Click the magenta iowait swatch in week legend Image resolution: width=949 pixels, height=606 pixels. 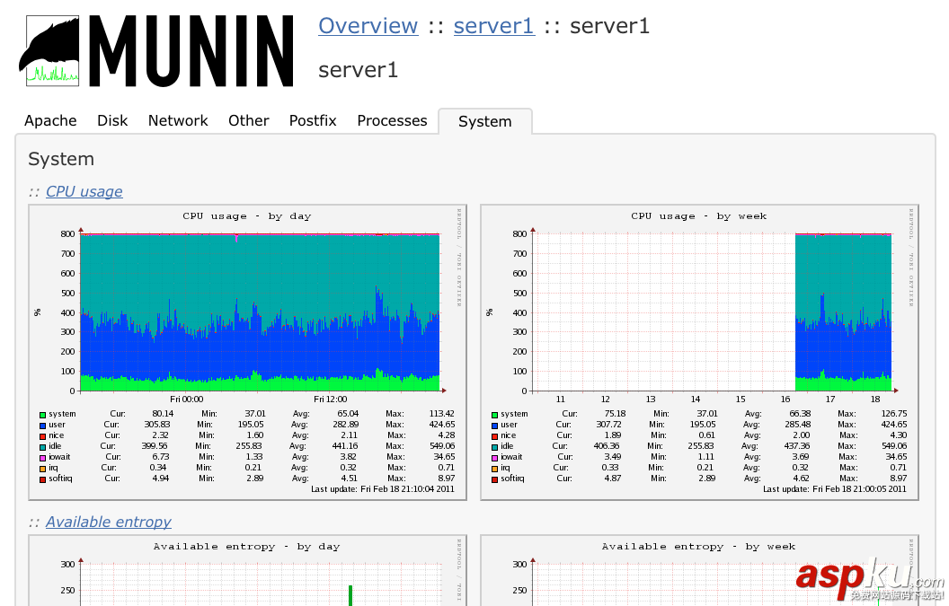click(494, 458)
